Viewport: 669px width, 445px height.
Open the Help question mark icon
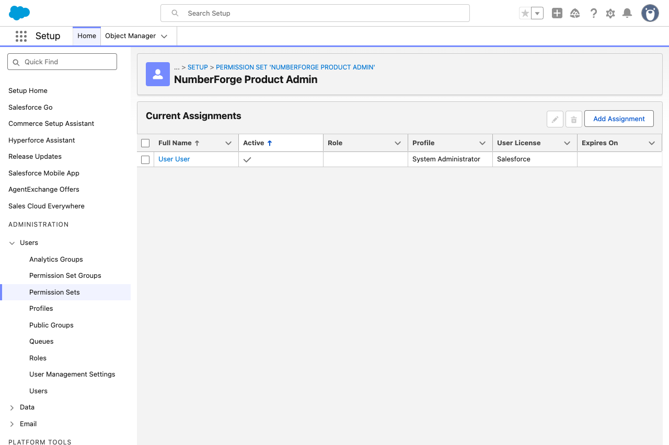(593, 13)
